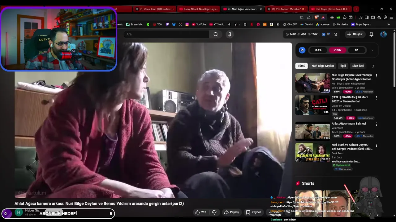Open the Netflix bookmark icon
This screenshot has width=396, height=222.
pyautogui.click(x=252, y=24)
